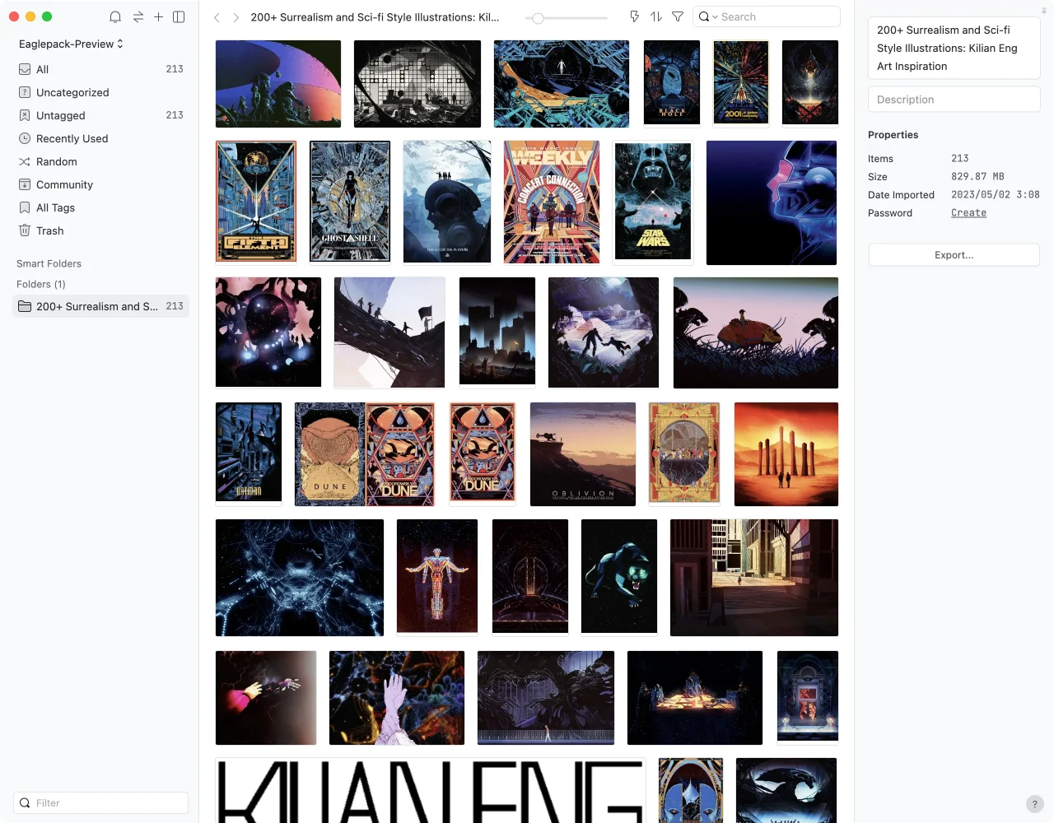This screenshot has width=1054, height=823.
Task: Open the Ghost in the Shell poster
Action: pos(350,202)
